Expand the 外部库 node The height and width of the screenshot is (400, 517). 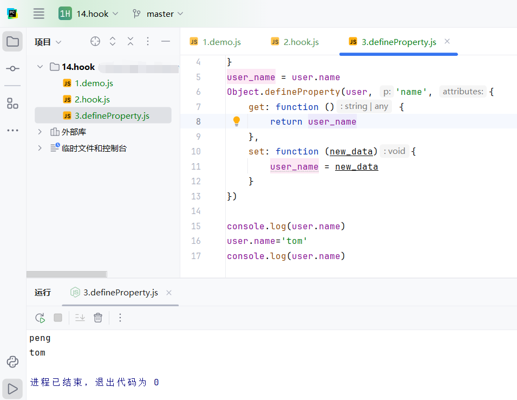click(40, 132)
